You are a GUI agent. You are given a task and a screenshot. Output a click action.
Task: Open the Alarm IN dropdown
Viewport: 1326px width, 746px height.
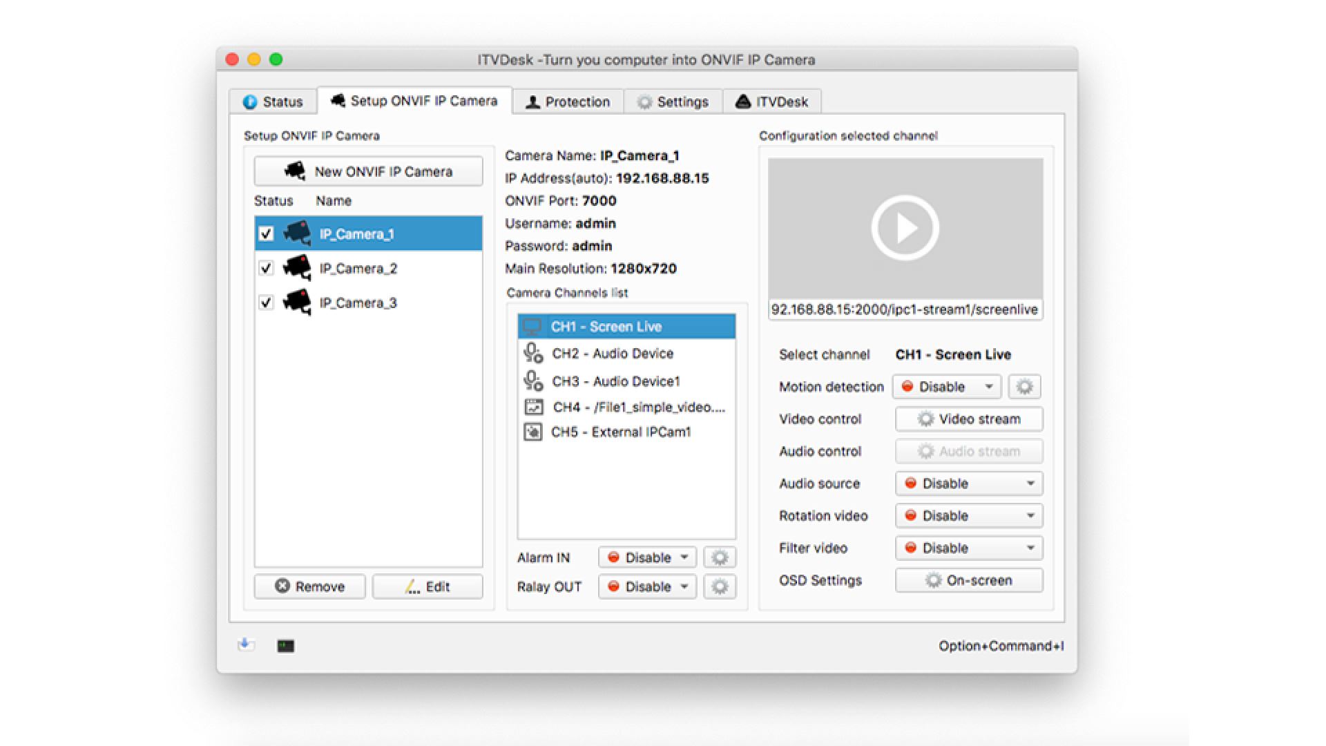pyautogui.click(x=647, y=557)
